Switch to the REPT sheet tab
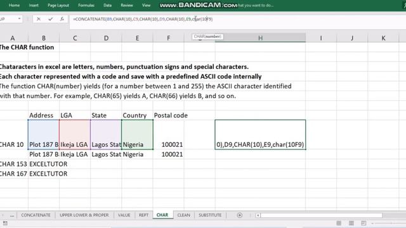This screenshot has height=228, width=406. (144, 215)
